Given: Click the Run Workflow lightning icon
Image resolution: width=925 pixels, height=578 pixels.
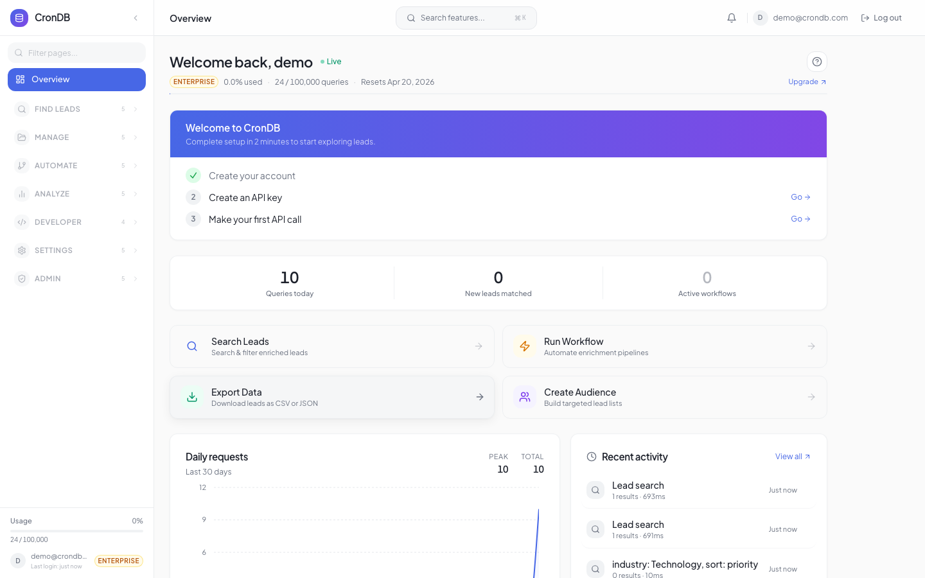Looking at the screenshot, I should point(525,346).
